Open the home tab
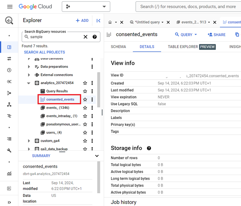241x206 pixels. (110, 22)
